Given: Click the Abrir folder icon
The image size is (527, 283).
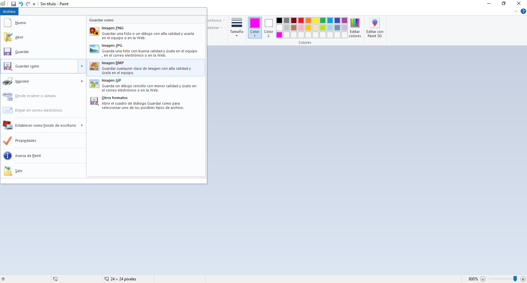Looking at the screenshot, I should coord(8,37).
